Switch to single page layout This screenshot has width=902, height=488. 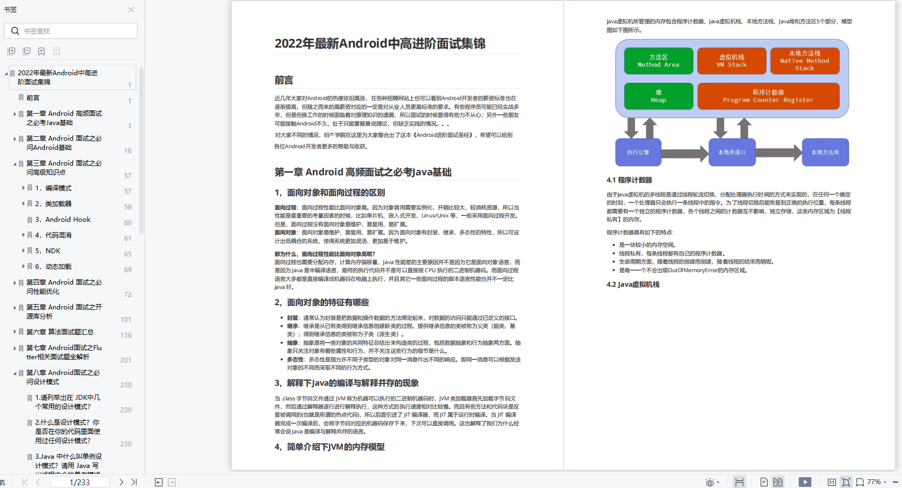coord(764,482)
